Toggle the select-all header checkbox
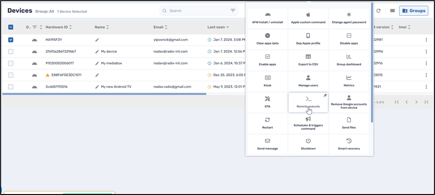The image size is (435, 195). tap(11, 27)
